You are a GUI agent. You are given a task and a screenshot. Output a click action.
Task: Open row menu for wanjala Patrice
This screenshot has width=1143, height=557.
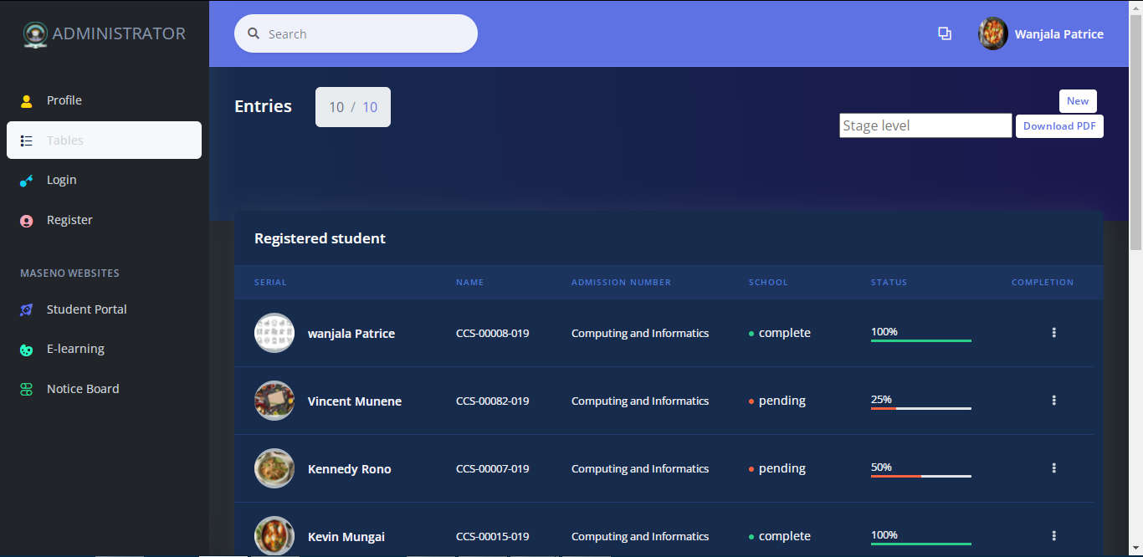1053,333
